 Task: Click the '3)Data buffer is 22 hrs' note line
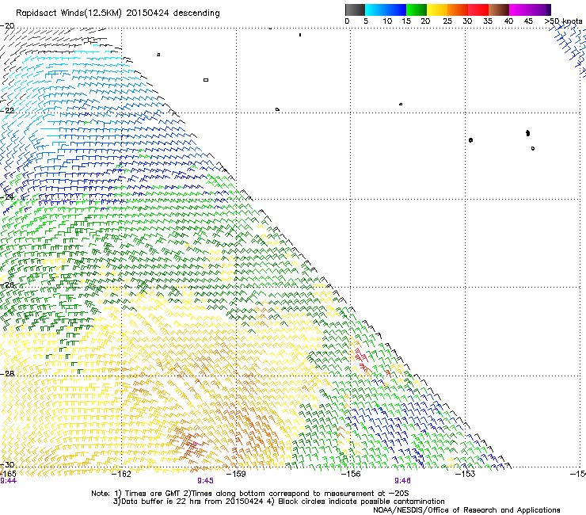(x=279, y=502)
